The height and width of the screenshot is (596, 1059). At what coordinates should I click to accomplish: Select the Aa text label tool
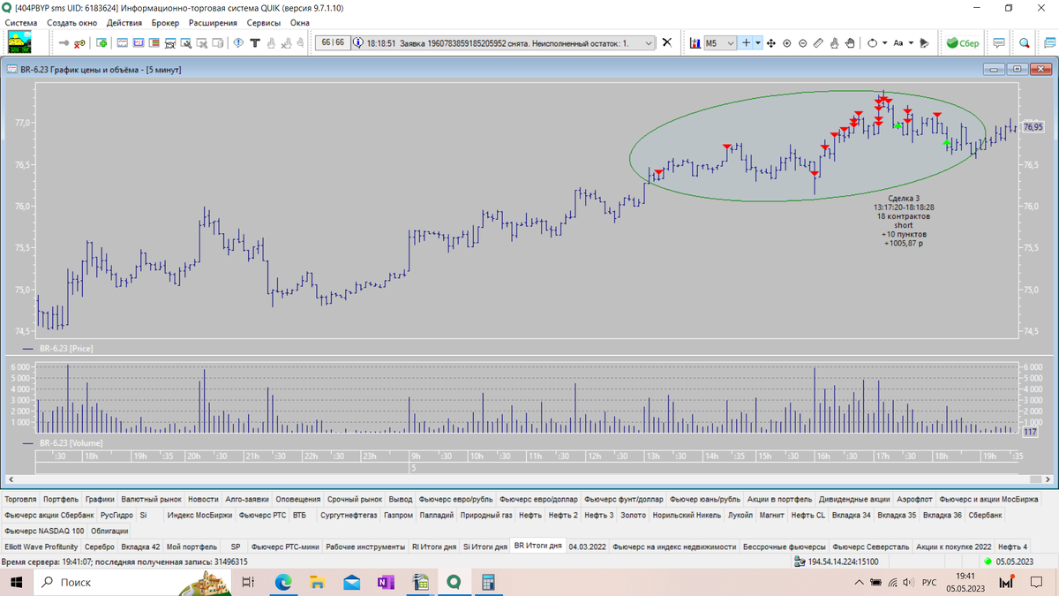point(898,42)
